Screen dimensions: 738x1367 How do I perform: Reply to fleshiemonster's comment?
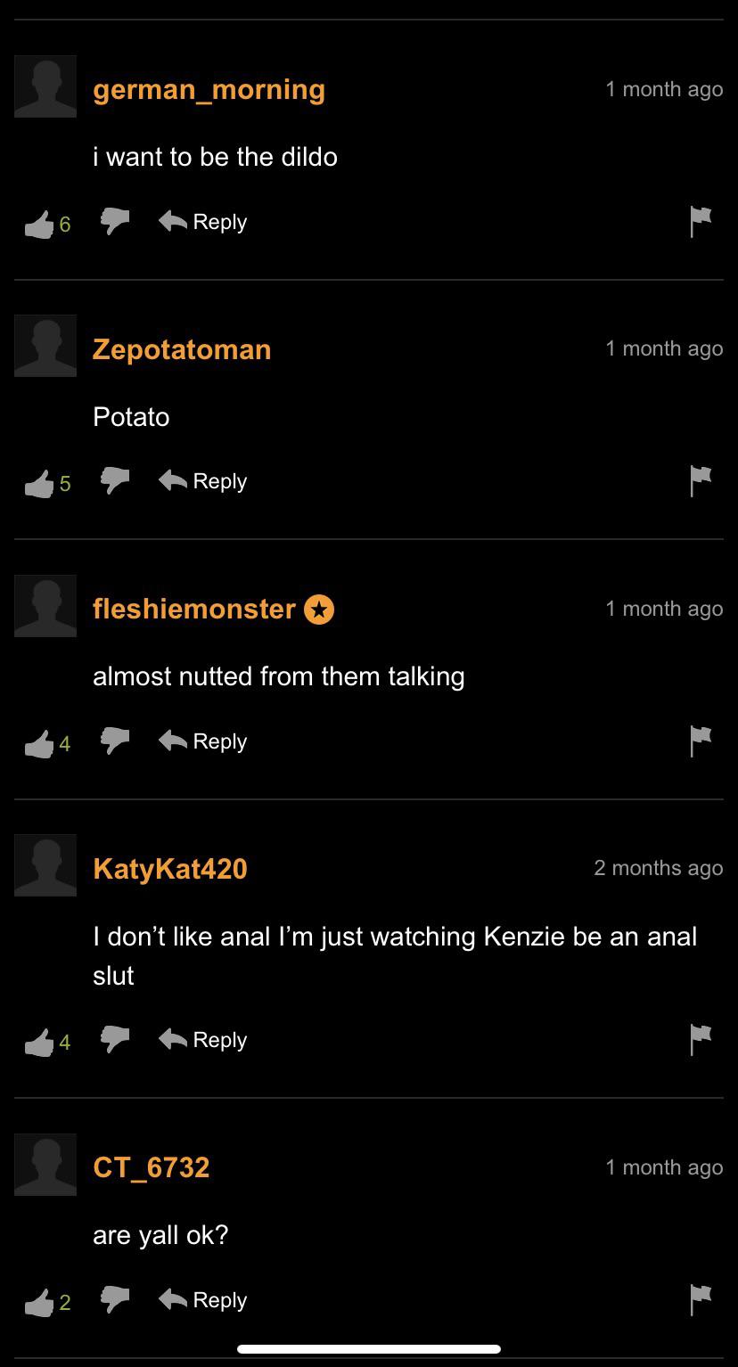[x=203, y=741]
